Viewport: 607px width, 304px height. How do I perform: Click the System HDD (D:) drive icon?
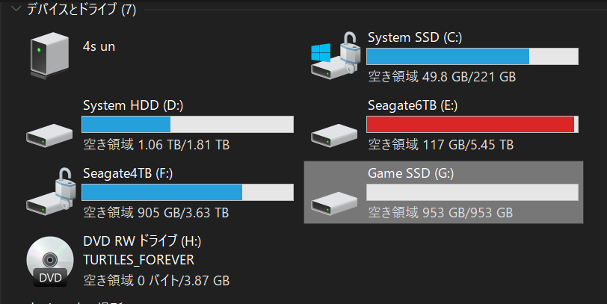click(49, 135)
